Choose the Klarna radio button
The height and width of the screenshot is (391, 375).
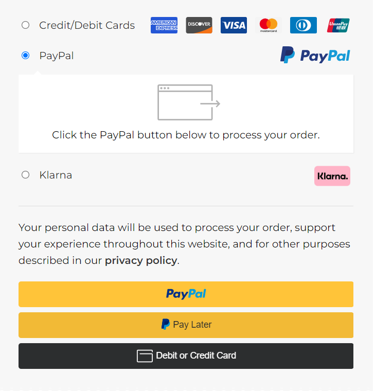pyautogui.click(x=26, y=175)
